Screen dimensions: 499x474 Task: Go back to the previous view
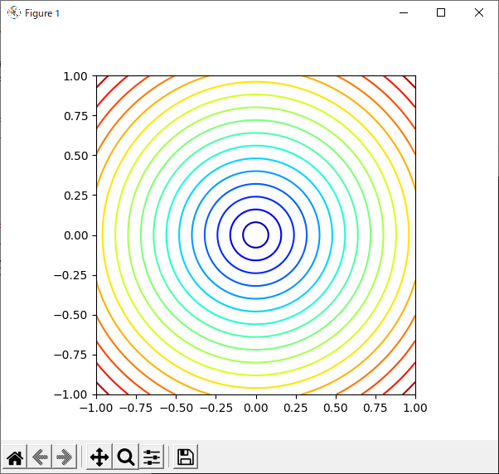(39, 457)
